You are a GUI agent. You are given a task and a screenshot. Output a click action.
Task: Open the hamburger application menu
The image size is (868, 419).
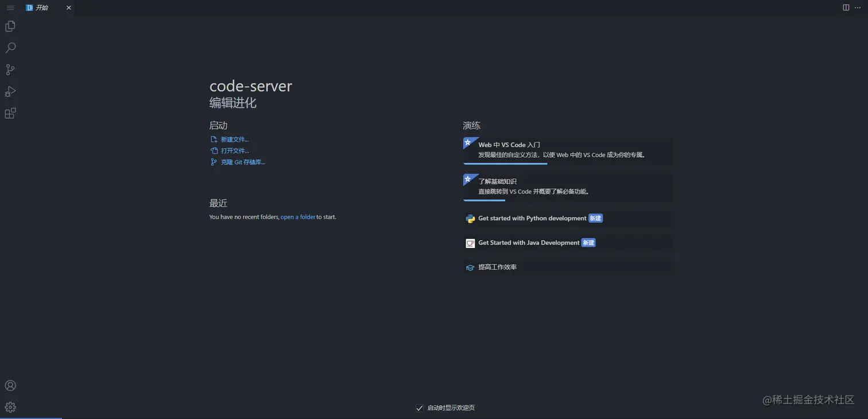click(10, 7)
